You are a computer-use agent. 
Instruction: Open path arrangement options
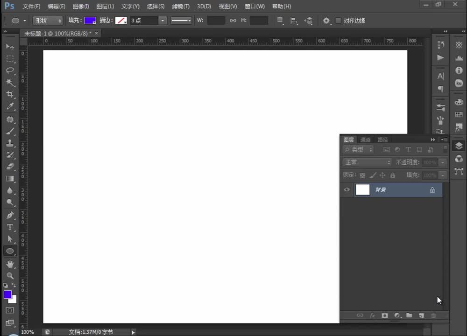[x=308, y=21]
